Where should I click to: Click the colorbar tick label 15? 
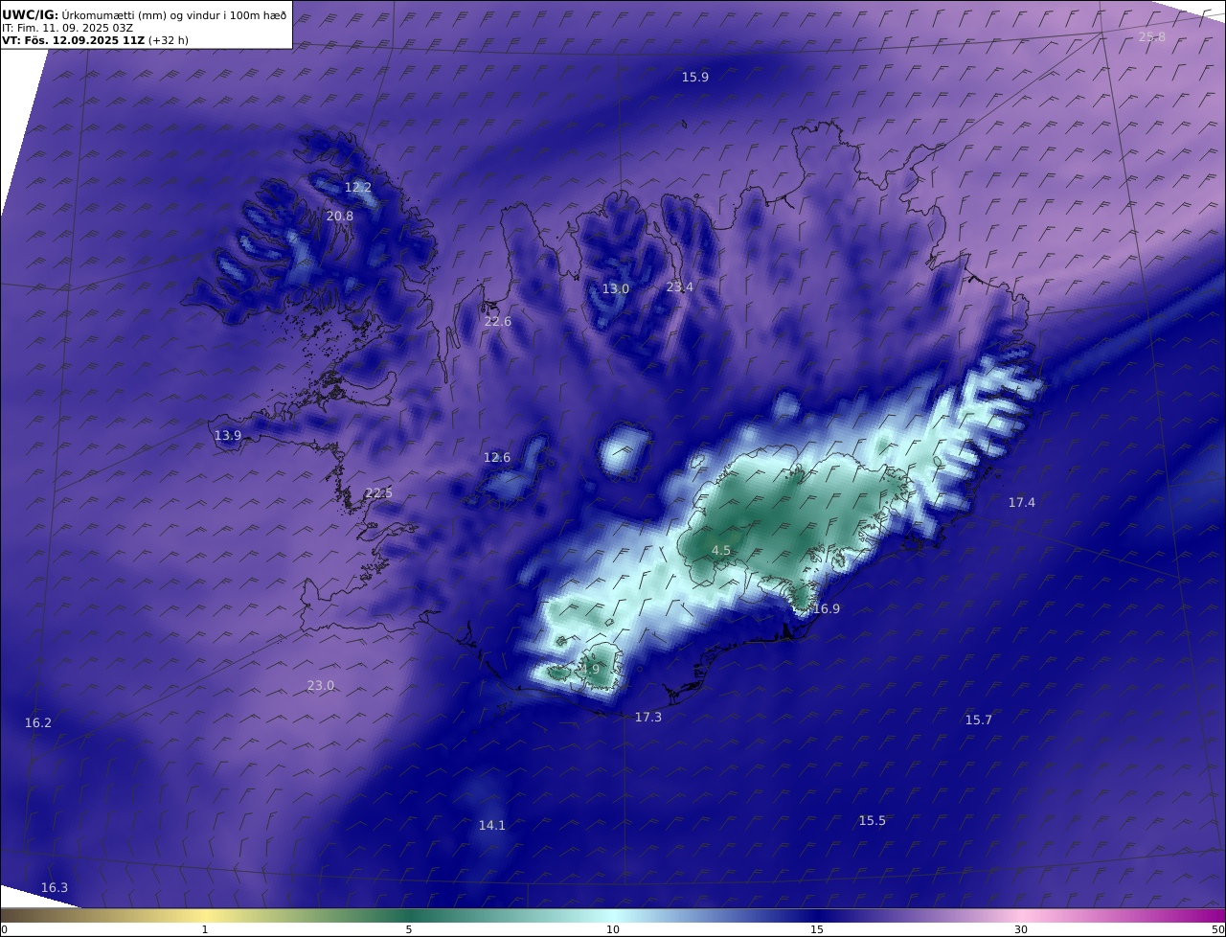[x=817, y=929]
